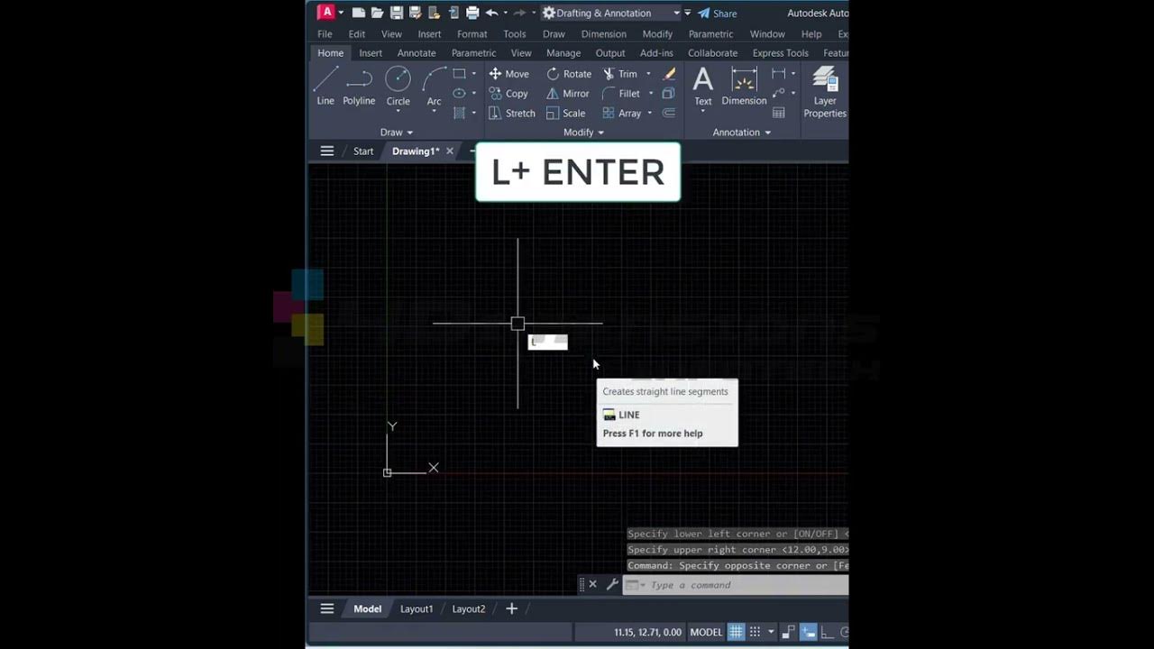Select the Polyline tool
1154x649 pixels.
[x=359, y=87]
